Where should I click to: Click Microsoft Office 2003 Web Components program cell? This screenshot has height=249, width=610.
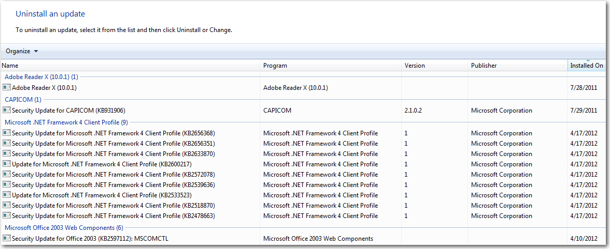click(x=318, y=238)
